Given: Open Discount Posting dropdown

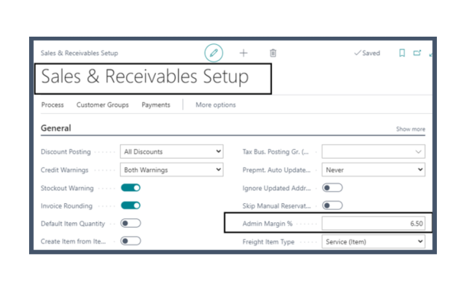Looking at the screenshot, I should (x=172, y=151).
